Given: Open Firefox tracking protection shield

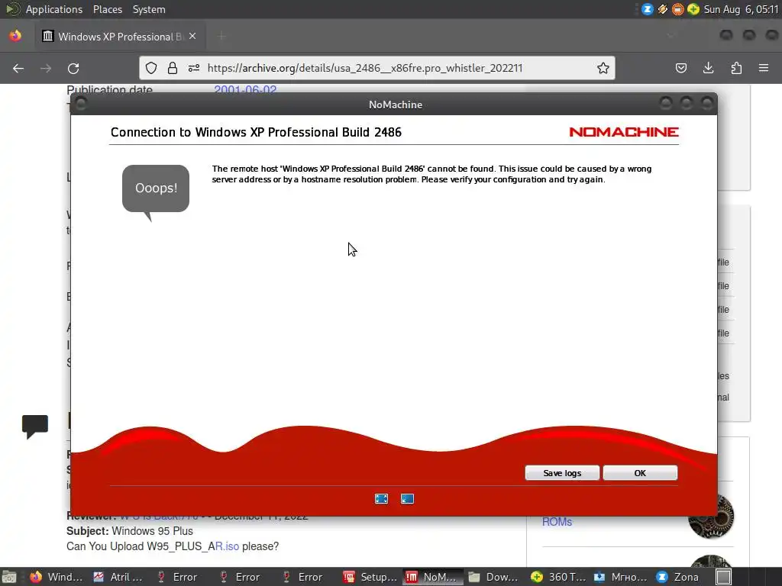Looking at the screenshot, I should [x=151, y=68].
